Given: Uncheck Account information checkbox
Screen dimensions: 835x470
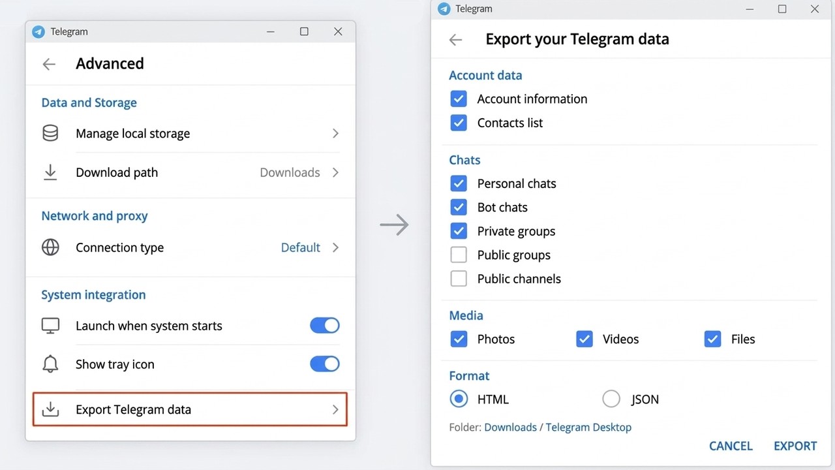Looking at the screenshot, I should click(459, 99).
